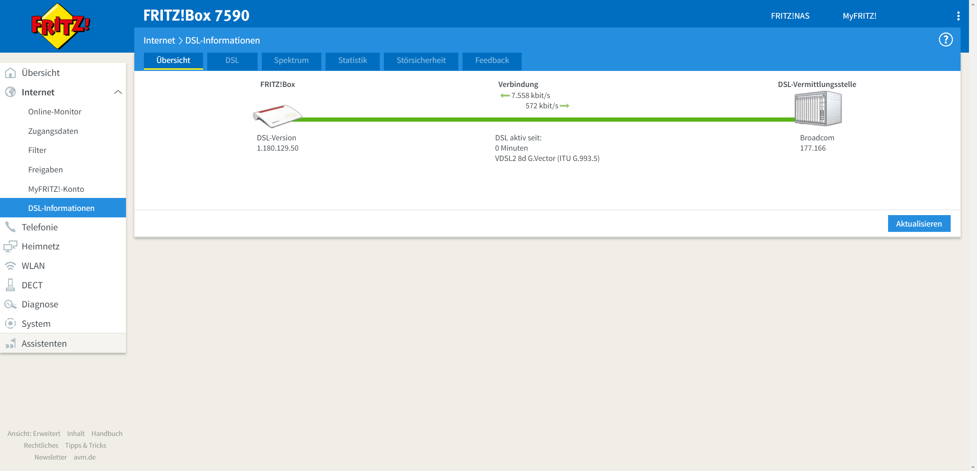The image size is (977, 471).
Task: Click the DSL-Vermittlungsstelle server image
Action: point(818,109)
